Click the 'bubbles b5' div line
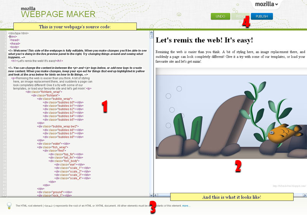Screen dimensions: 307x215 (x=63, y=120)
